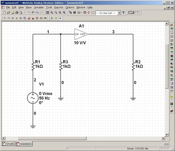Click the Help question mark icon

click(x=124, y=13)
